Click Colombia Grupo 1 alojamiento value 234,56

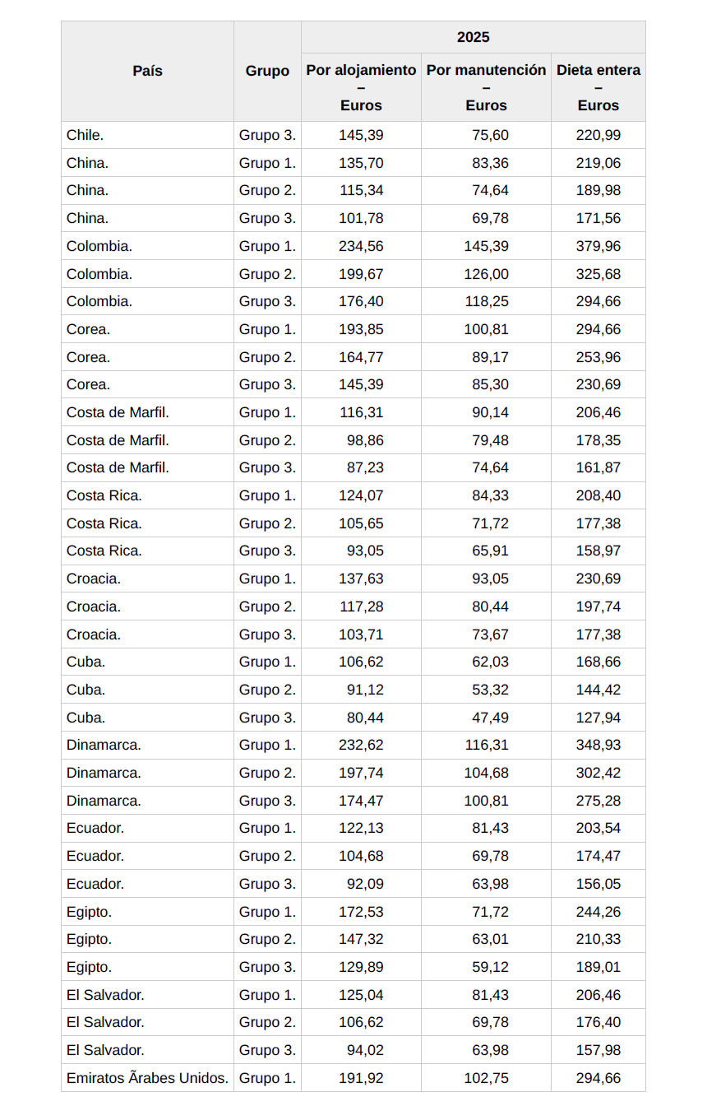(361, 246)
